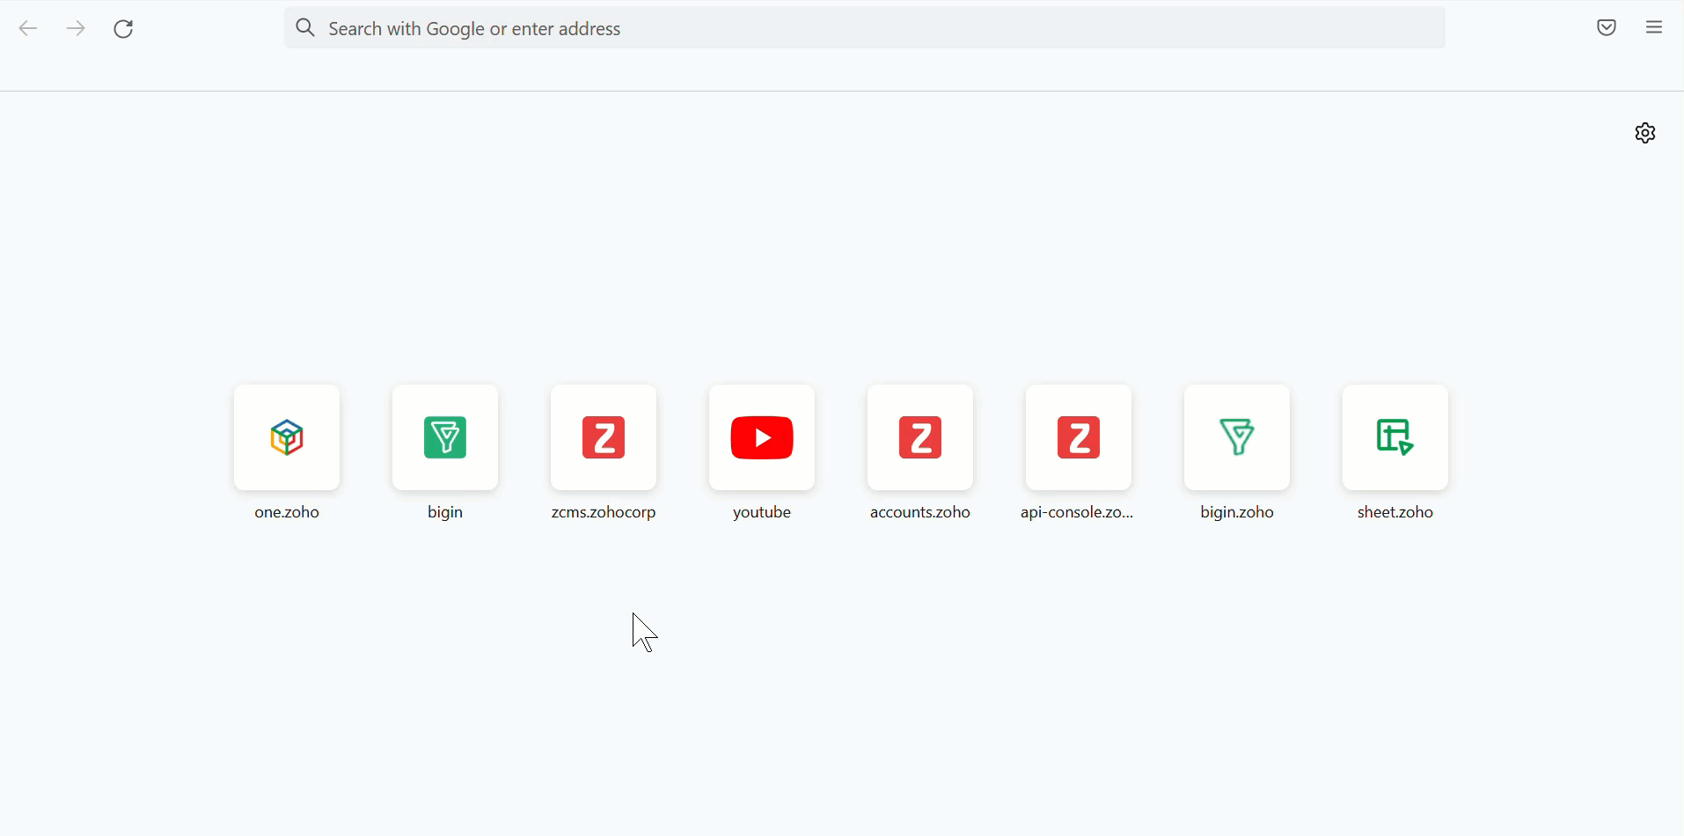Open the bigin.zoho shortcut tile
The height and width of the screenshot is (836, 1684).
[x=1237, y=437]
